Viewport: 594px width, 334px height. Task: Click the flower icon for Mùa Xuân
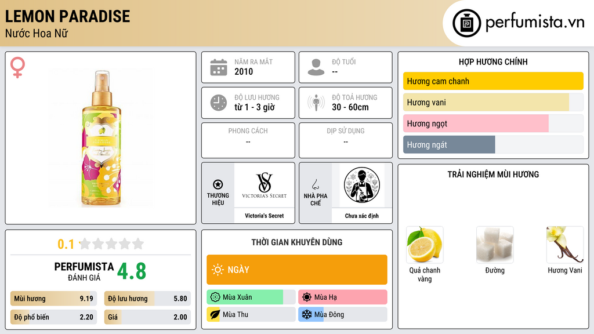[215, 297]
